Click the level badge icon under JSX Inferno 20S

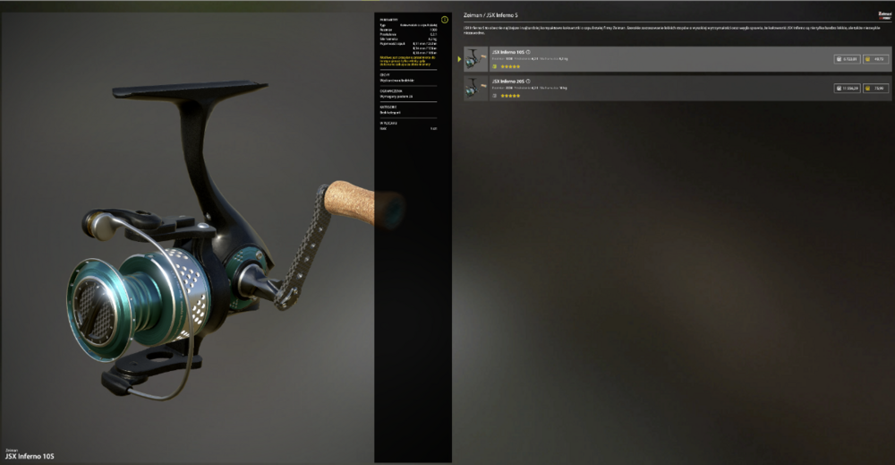point(495,95)
